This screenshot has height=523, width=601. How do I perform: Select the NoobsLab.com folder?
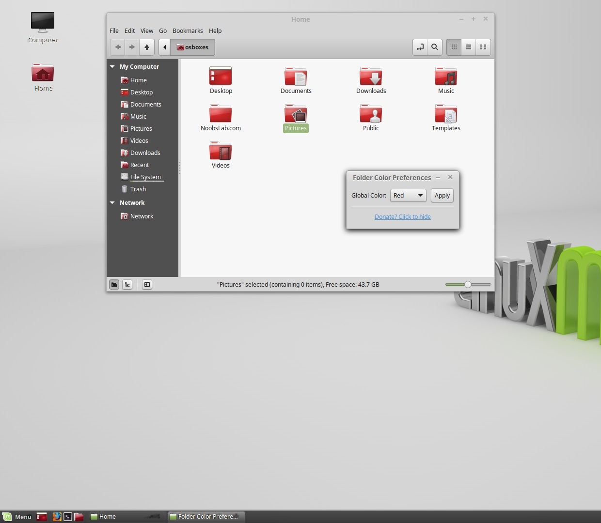(221, 114)
